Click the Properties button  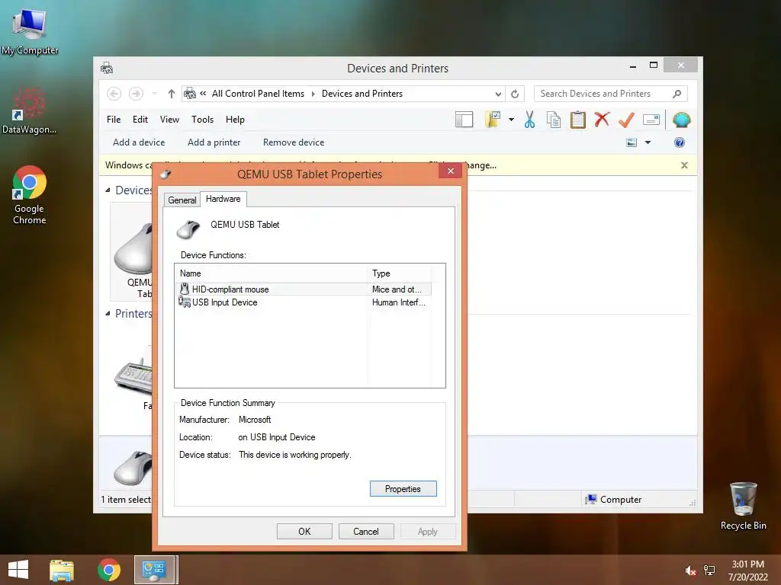(x=403, y=488)
